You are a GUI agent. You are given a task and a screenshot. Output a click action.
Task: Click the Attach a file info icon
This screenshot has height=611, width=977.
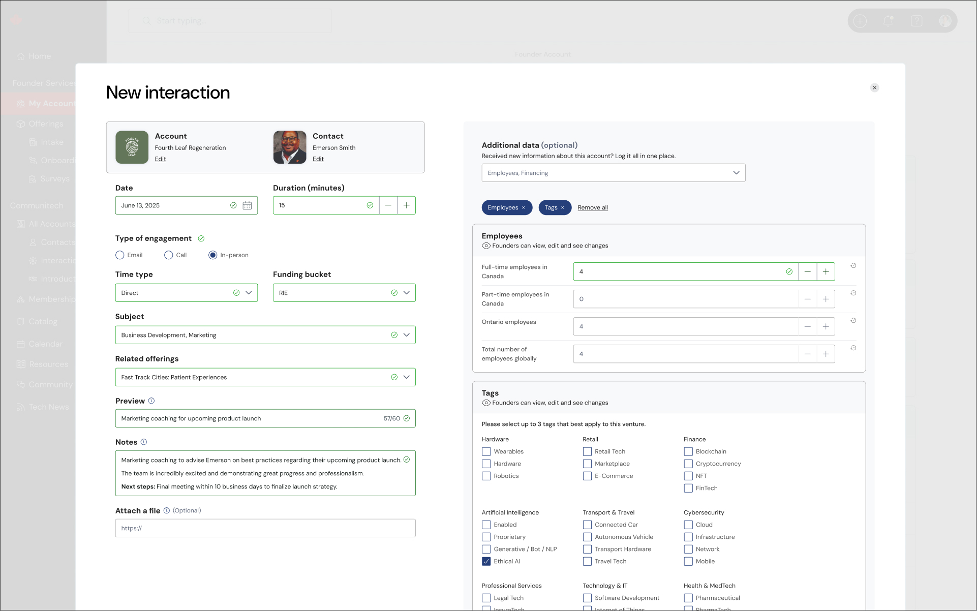(167, 510)
